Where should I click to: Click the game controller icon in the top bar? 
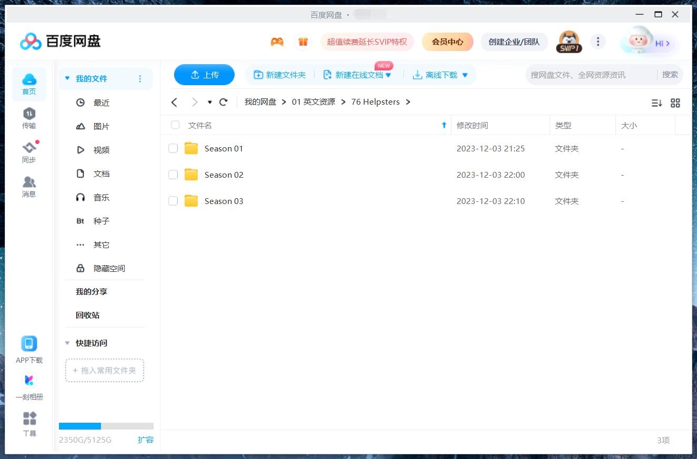tap(277, 41)
